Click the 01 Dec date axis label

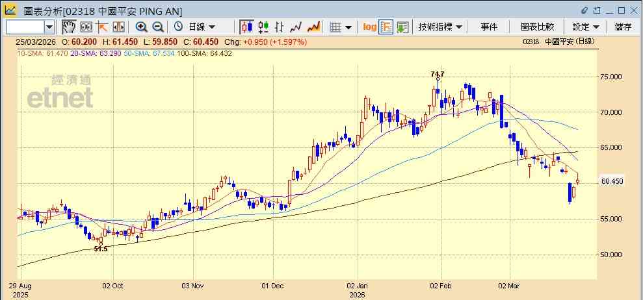pos(273,286)
